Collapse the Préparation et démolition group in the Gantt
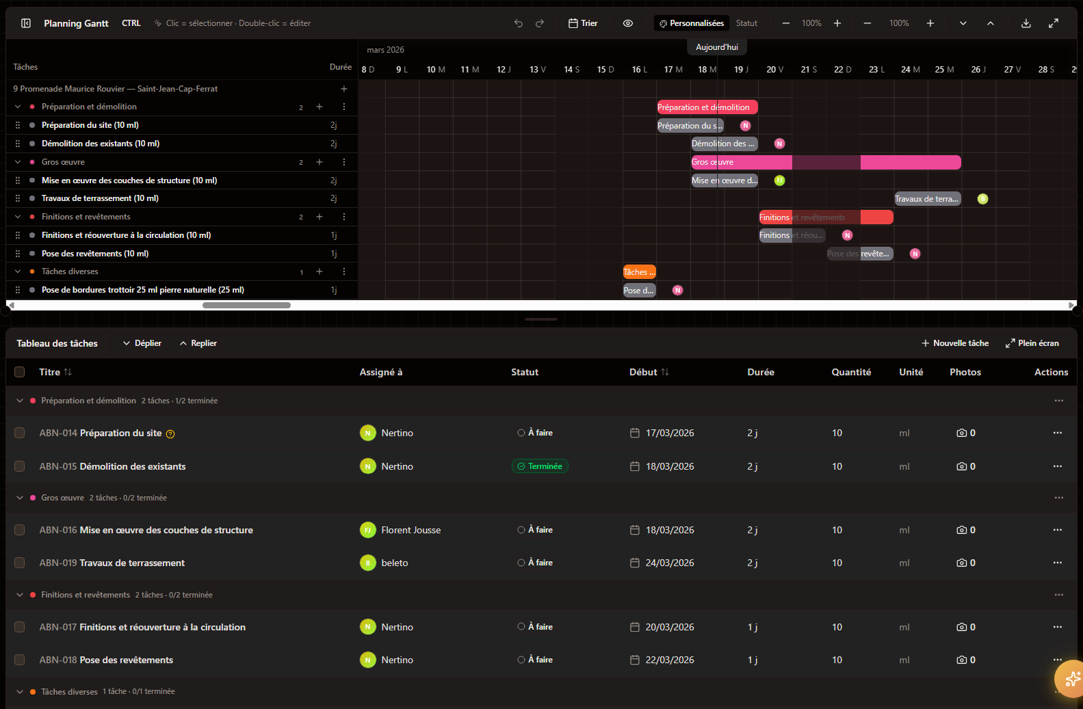The image size is (1083, 709). click(x=18, y=107)
